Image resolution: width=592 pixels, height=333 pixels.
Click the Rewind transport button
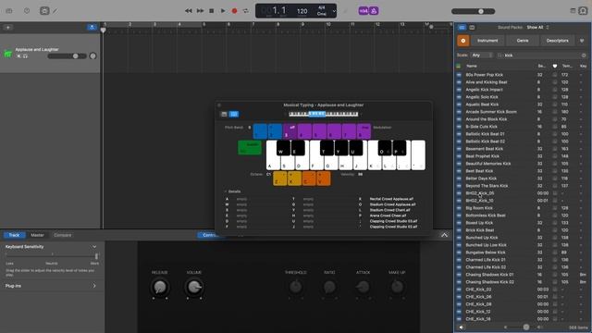[x=189, y=11]
